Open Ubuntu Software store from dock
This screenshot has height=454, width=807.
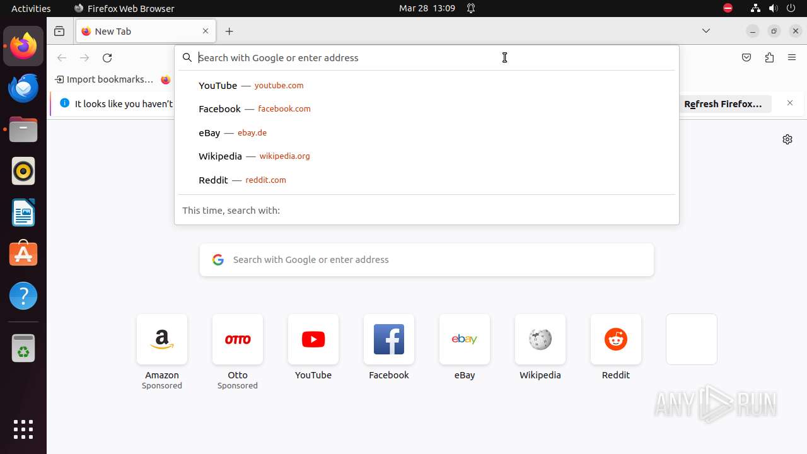click(x=23, y=254)
